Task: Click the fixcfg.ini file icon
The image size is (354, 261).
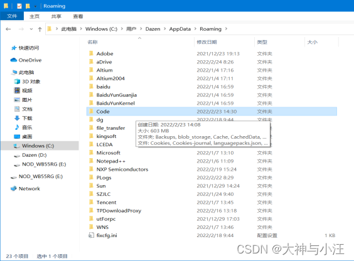Action: click(91, 235)
